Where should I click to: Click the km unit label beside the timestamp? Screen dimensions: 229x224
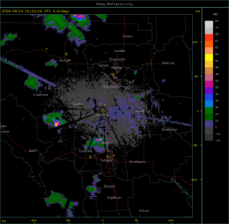[198, 11]
